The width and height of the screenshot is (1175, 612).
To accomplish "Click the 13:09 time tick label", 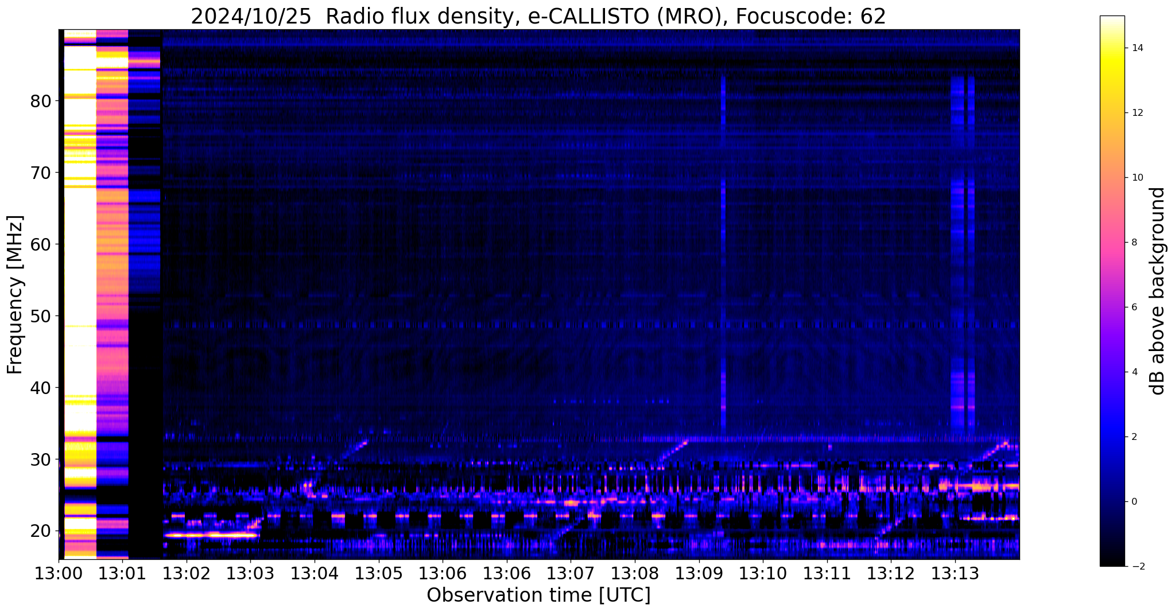I will point(699,573).
